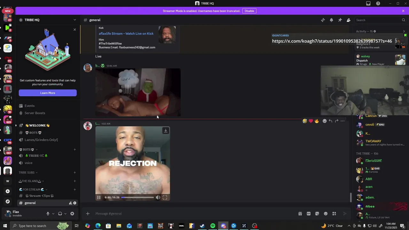This screenshot has height=230, width=409.
Task: Dismiss the Streamer Mode banner
Action: coord(403,11)
